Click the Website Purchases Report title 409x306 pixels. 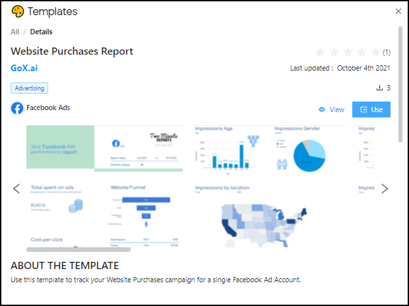pos(72,51)
